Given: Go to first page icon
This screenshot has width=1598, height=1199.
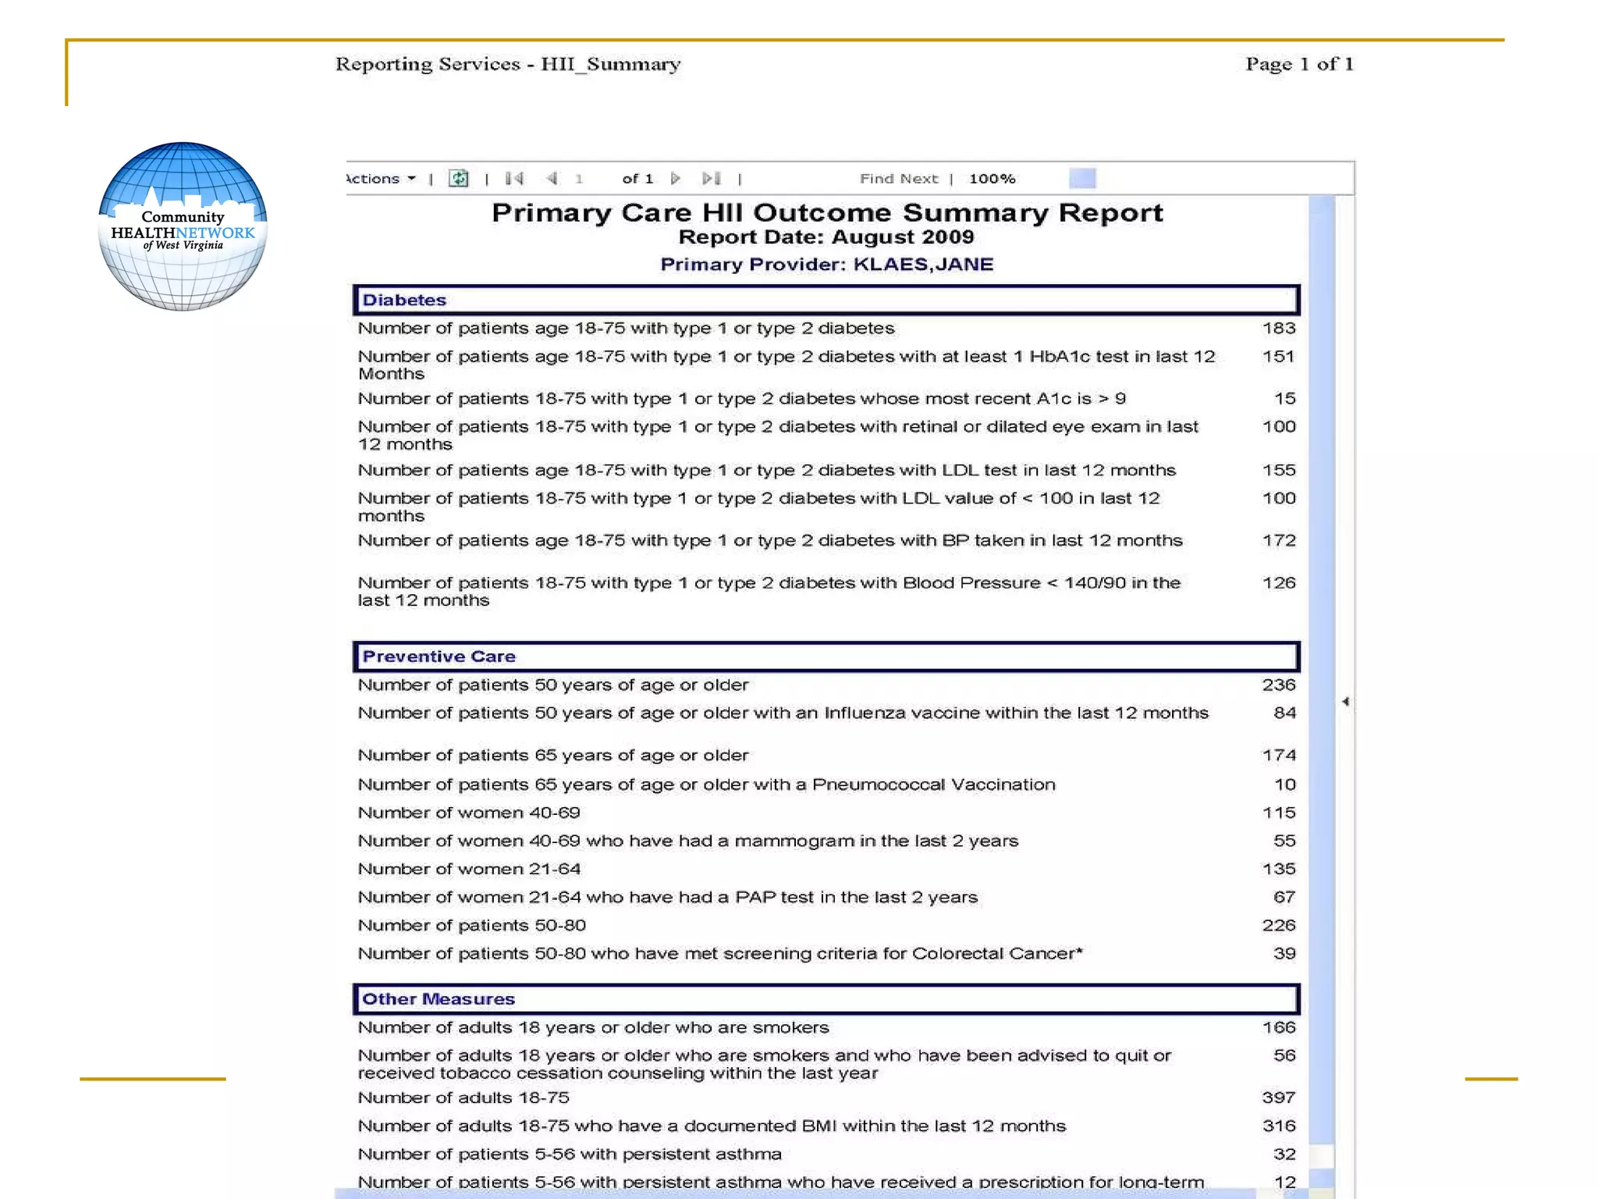Looking at the screenshot, I should (514, 179).
